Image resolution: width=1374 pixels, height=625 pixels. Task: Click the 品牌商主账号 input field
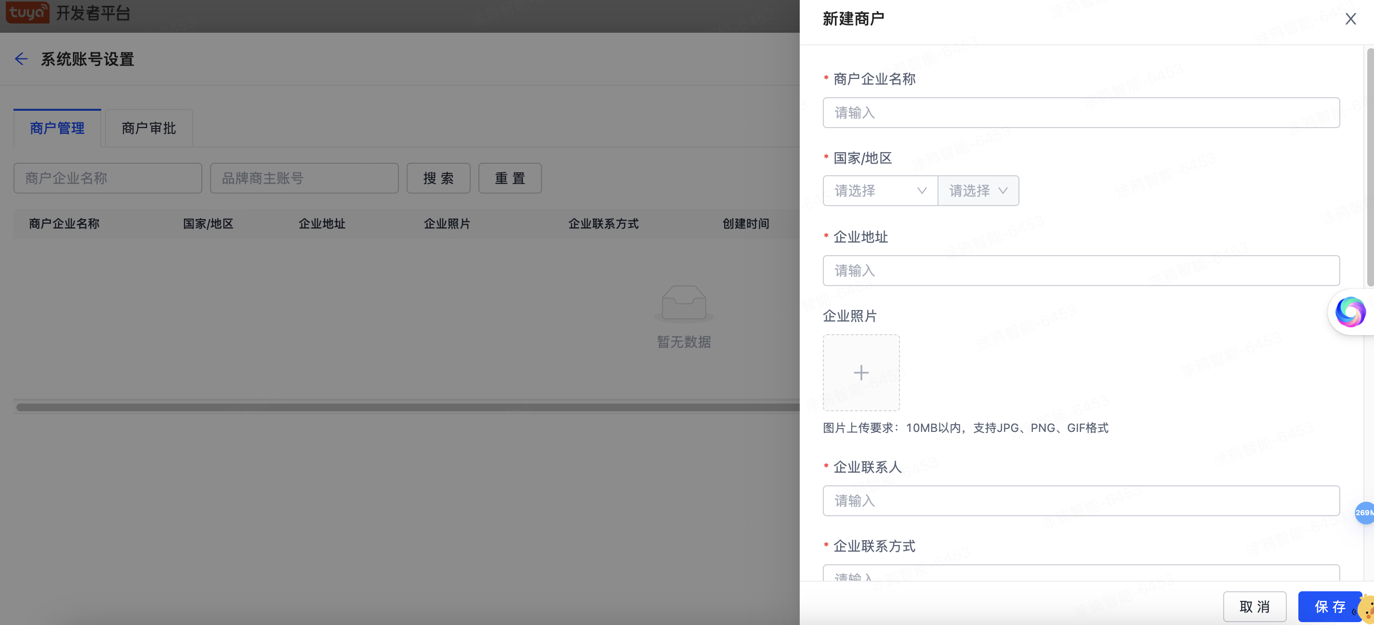coord(304,178)
